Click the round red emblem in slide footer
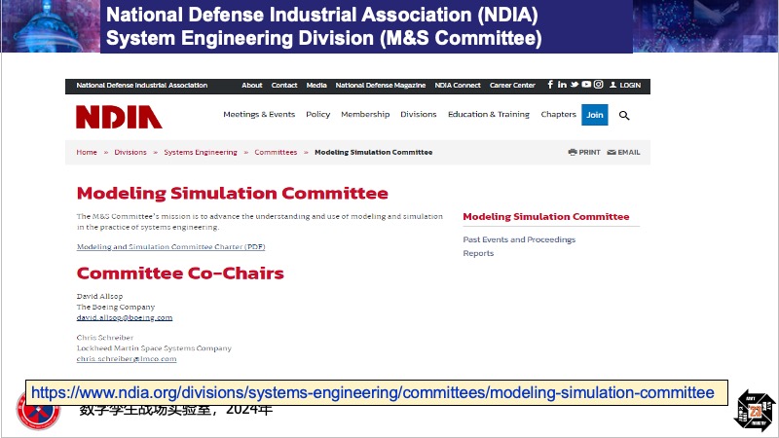Viewport: 779px width, 438px height. pos(38,410)
